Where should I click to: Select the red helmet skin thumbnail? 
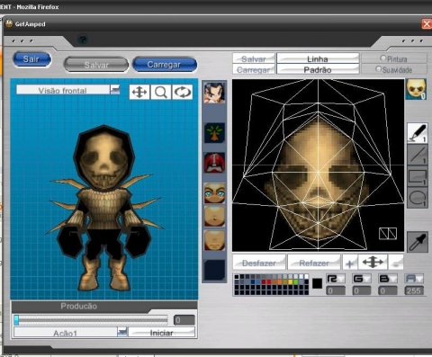(214, 163)
